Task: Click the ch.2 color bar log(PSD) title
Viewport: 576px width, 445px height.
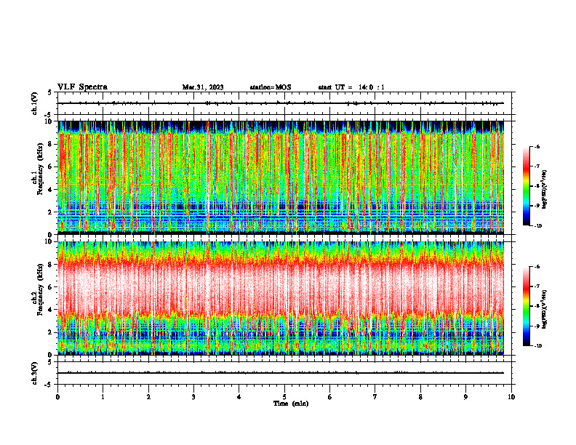Action: (x=545, y=310)
